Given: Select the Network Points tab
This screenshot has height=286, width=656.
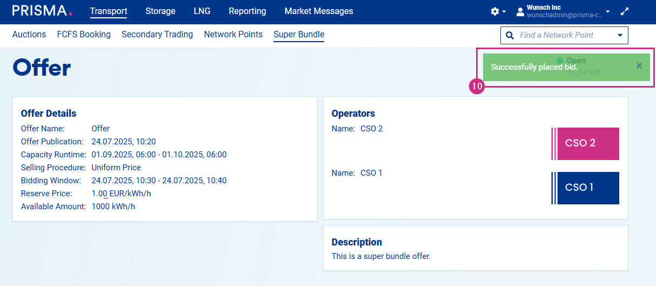Looking at the screenshot, I should click(x=233, y=35).
